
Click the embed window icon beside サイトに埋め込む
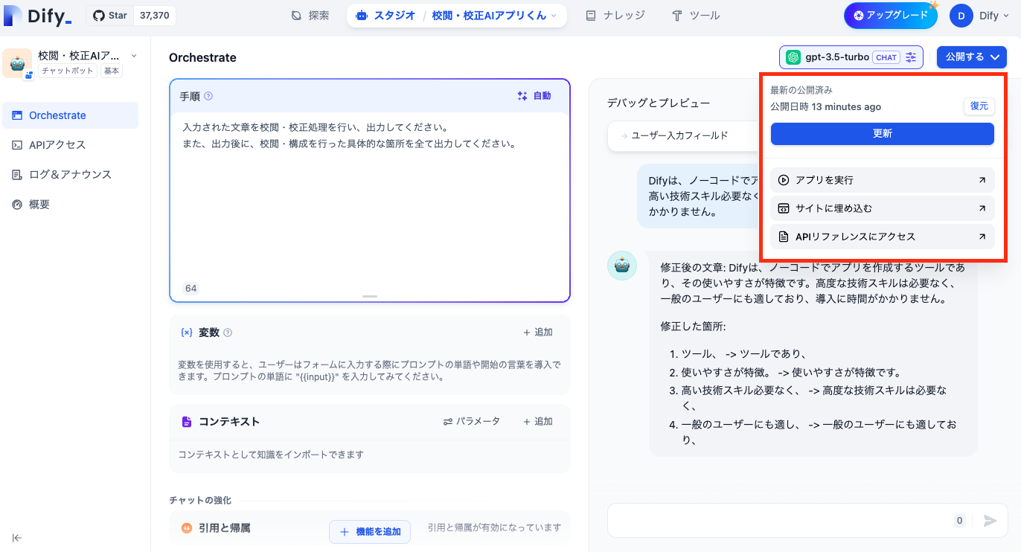pos(783,208)
